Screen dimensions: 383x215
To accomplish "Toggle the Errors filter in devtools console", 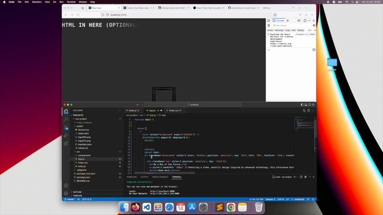I will pyautogui.click(x=270, y=30).
